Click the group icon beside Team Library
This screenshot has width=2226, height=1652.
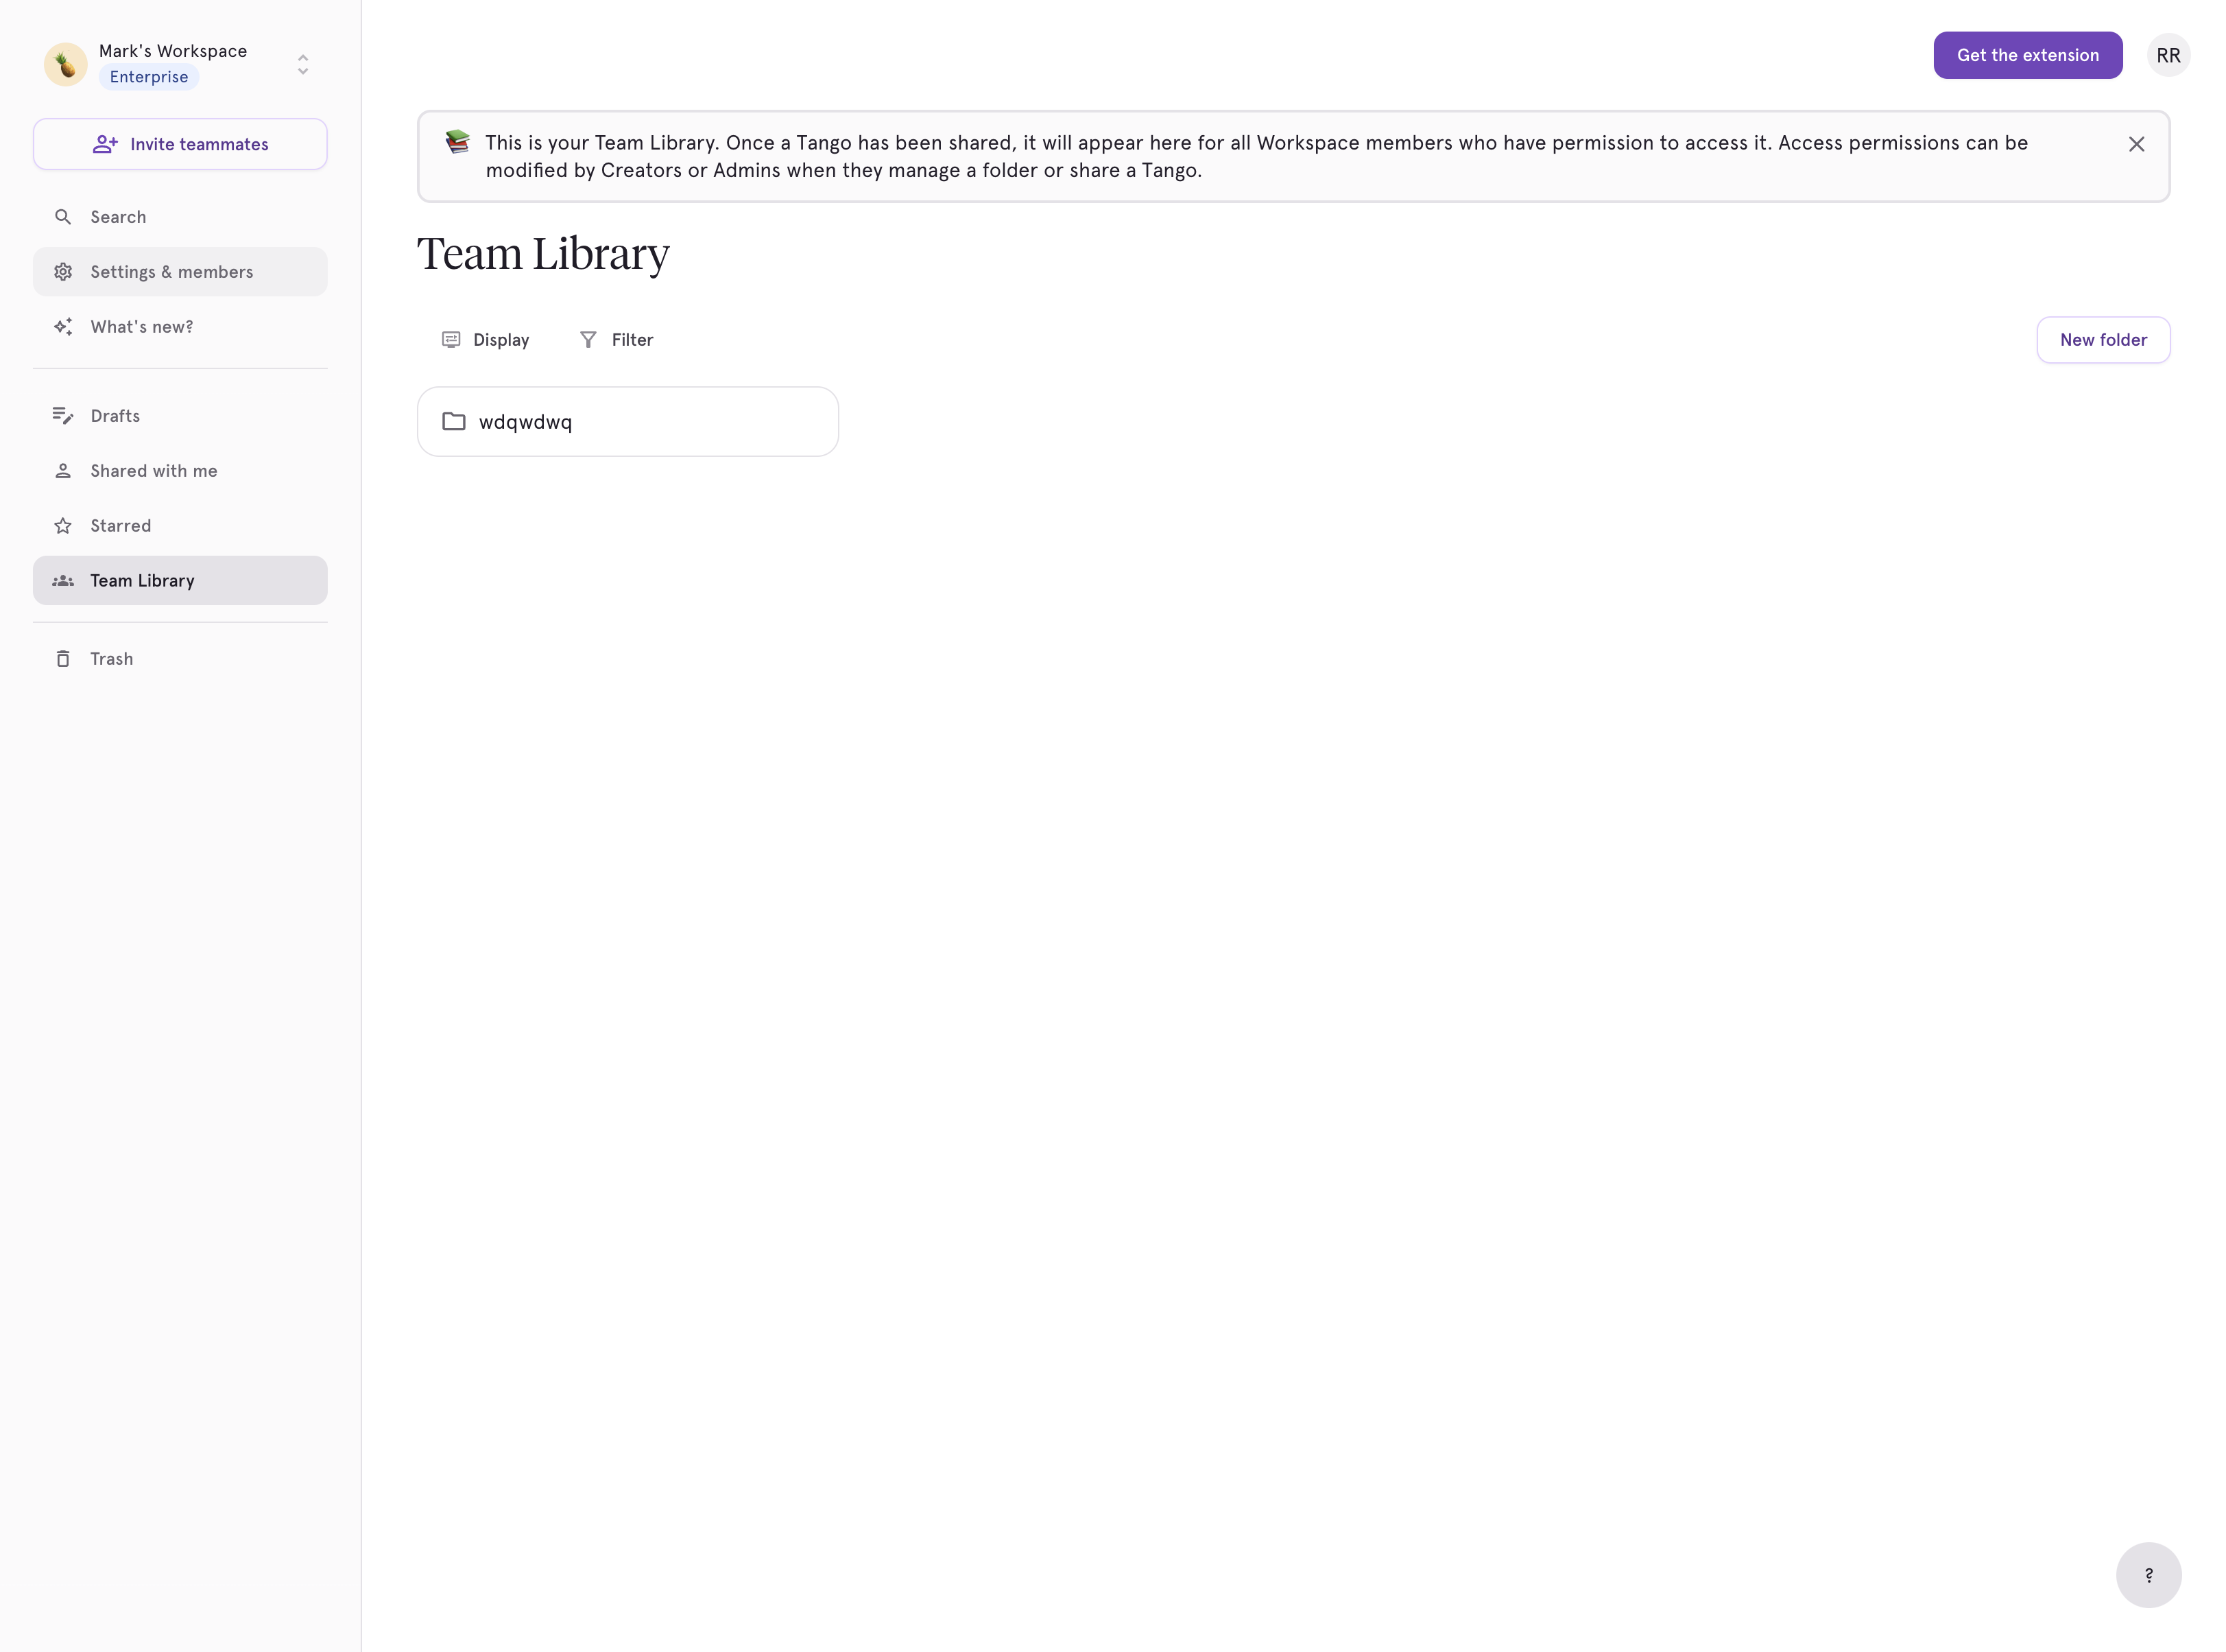tap(63, 581)
